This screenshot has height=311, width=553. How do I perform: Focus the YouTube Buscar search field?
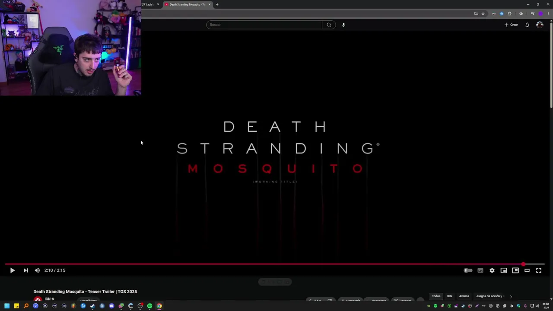pos(264,25)
